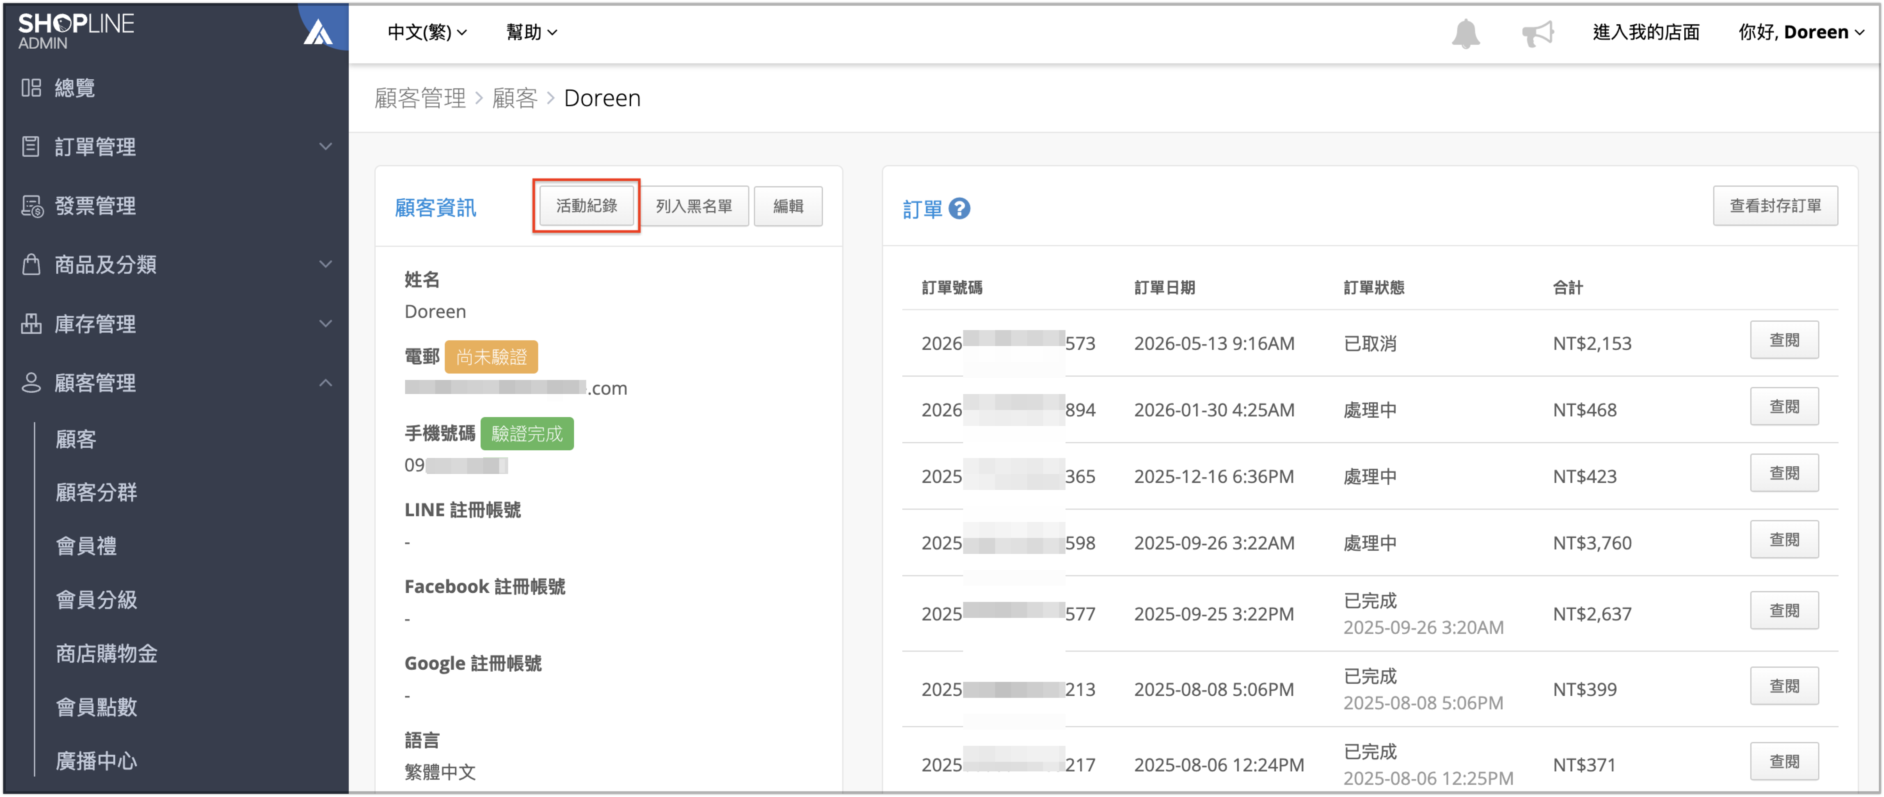1884x797 pixels.
Task: Click 顧客 in the breadcrumb
Action: pos(515,98)
